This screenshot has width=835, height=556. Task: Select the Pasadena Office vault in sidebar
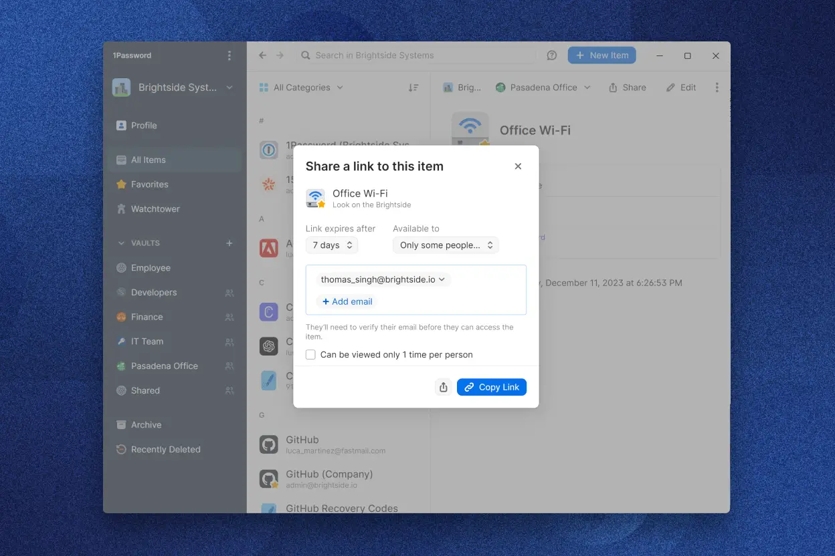click(x=175, y=366)
